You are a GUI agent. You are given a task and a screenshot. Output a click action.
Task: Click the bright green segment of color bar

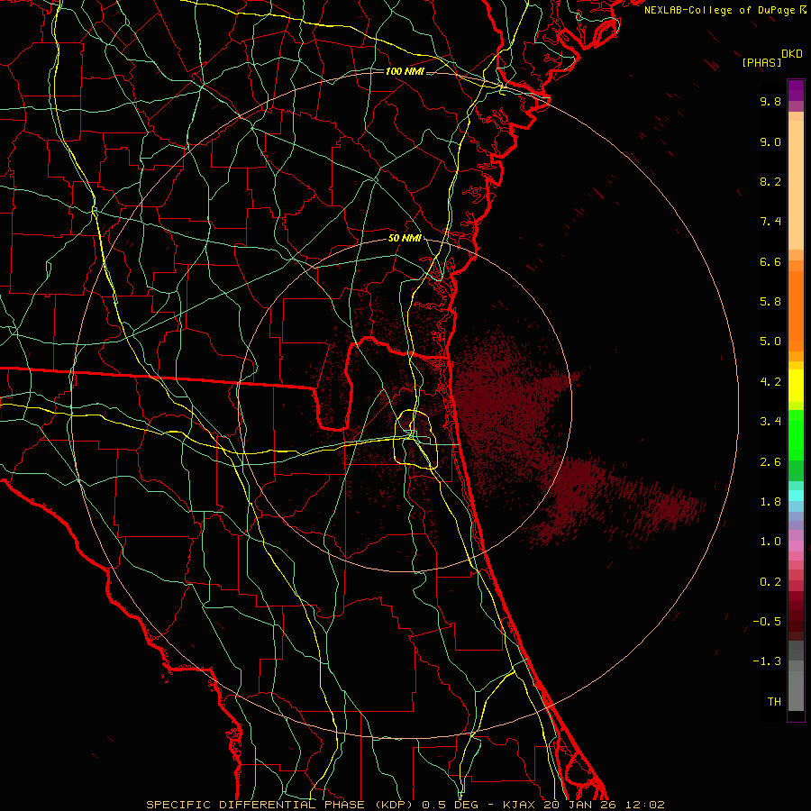(796, 435)
